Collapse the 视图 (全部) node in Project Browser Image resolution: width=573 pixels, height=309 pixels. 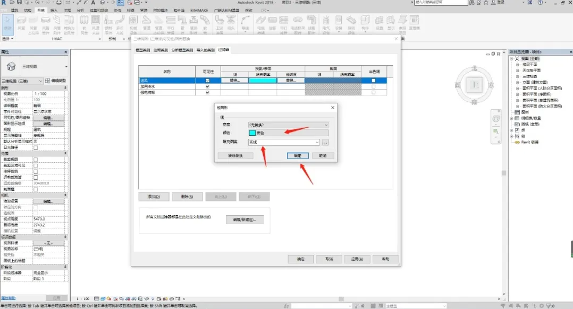tap(511, 59)
